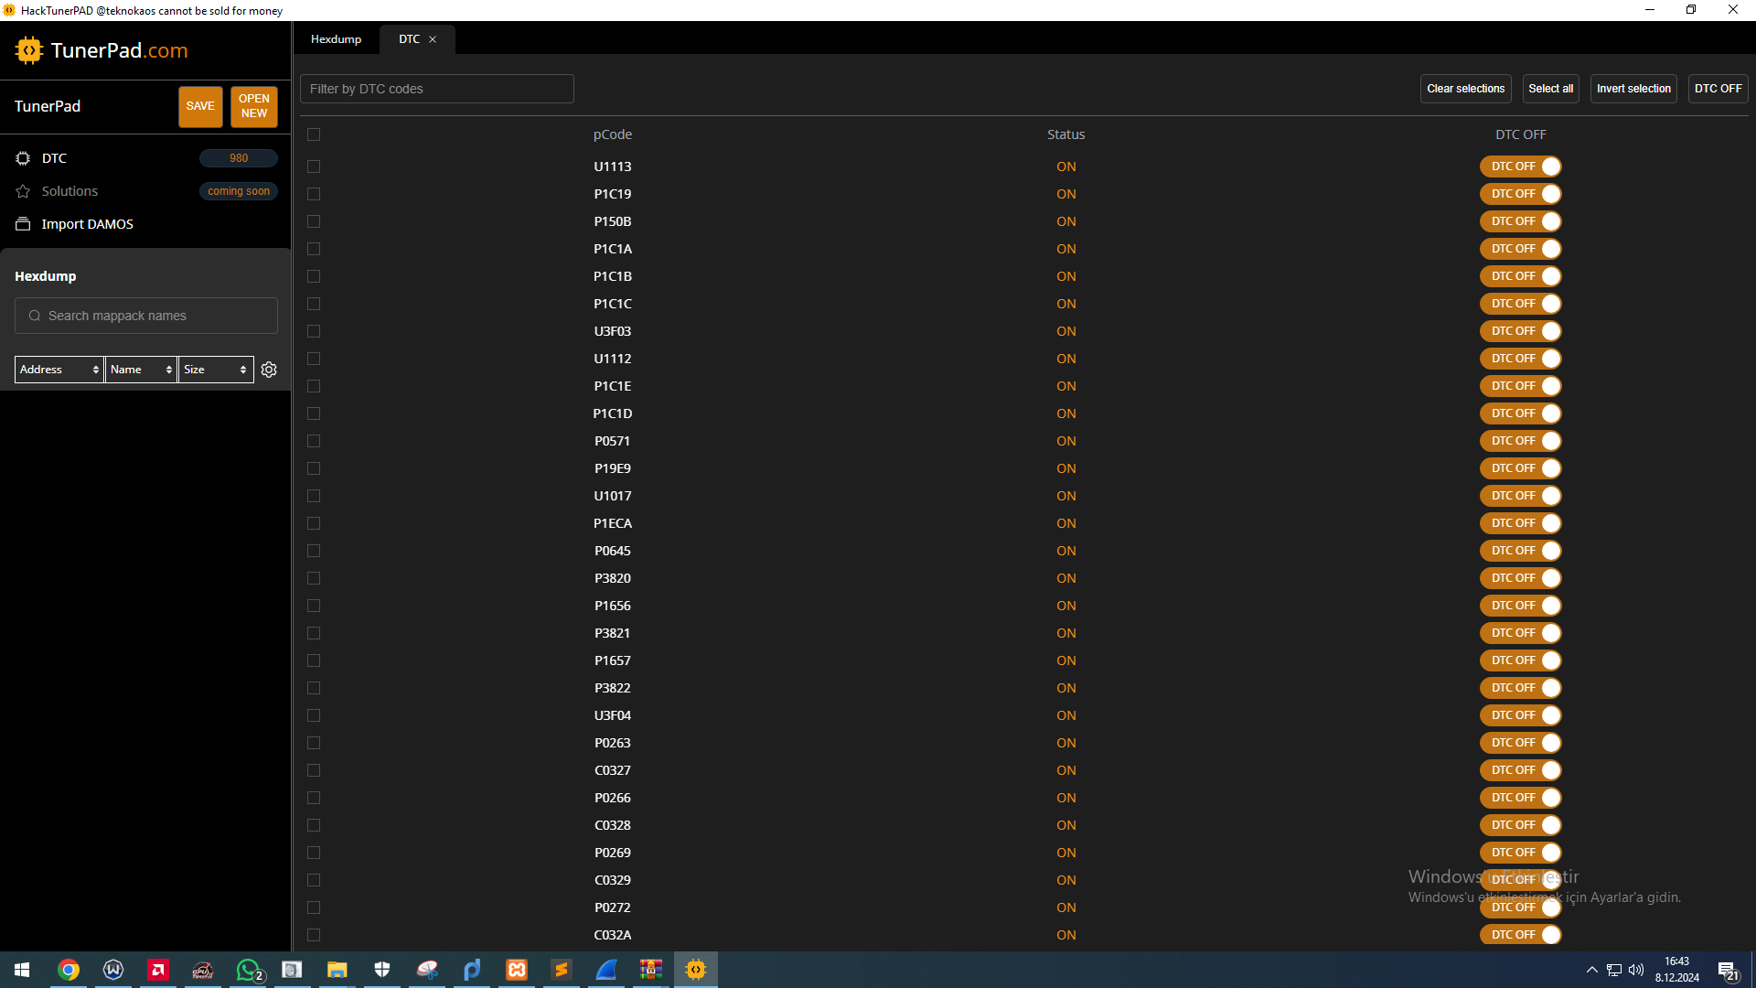
Task: Click the DTC chip icon in sidebar
Action: 23,158
